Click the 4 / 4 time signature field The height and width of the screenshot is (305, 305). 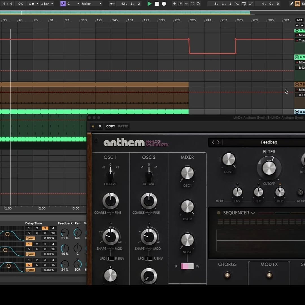8,4
